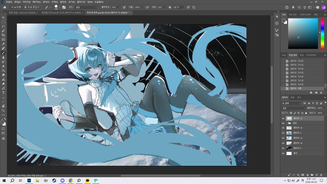Click the AI 지원 button
Screen dimensions: 327x184
(16, 7)
